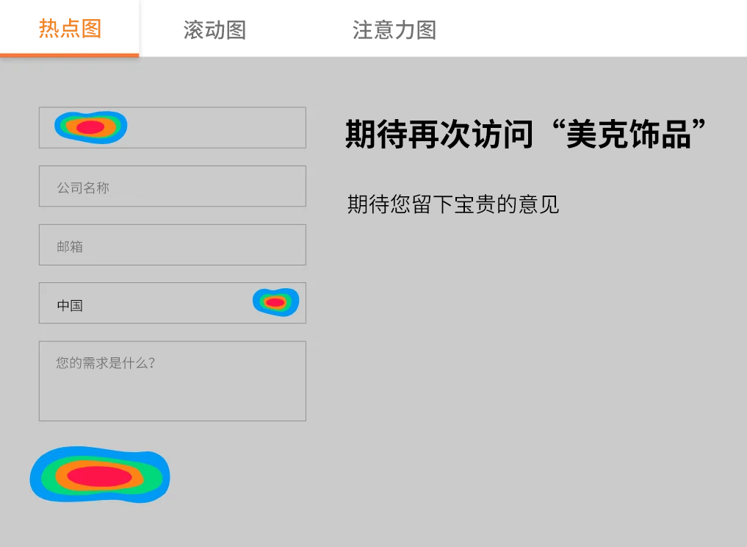The width and height of the screenshot is (747, 547).
Task: Click the orange underline beneath 热点图
Action: point(70,55)
